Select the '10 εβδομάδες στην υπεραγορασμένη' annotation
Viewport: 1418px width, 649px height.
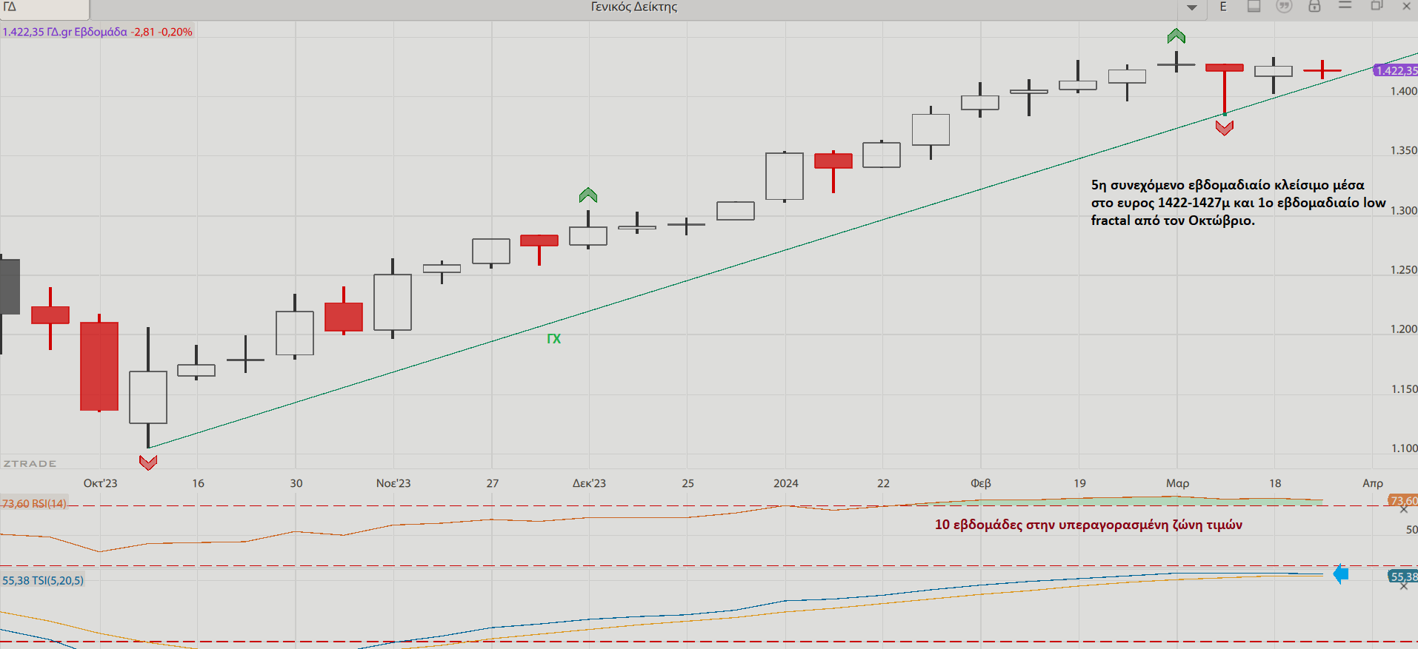pos(1088,525)
